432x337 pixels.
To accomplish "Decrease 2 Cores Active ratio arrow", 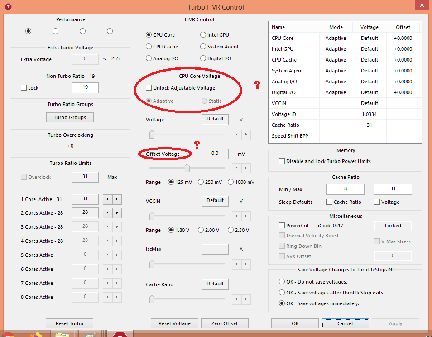I will [x=107, y=213].
